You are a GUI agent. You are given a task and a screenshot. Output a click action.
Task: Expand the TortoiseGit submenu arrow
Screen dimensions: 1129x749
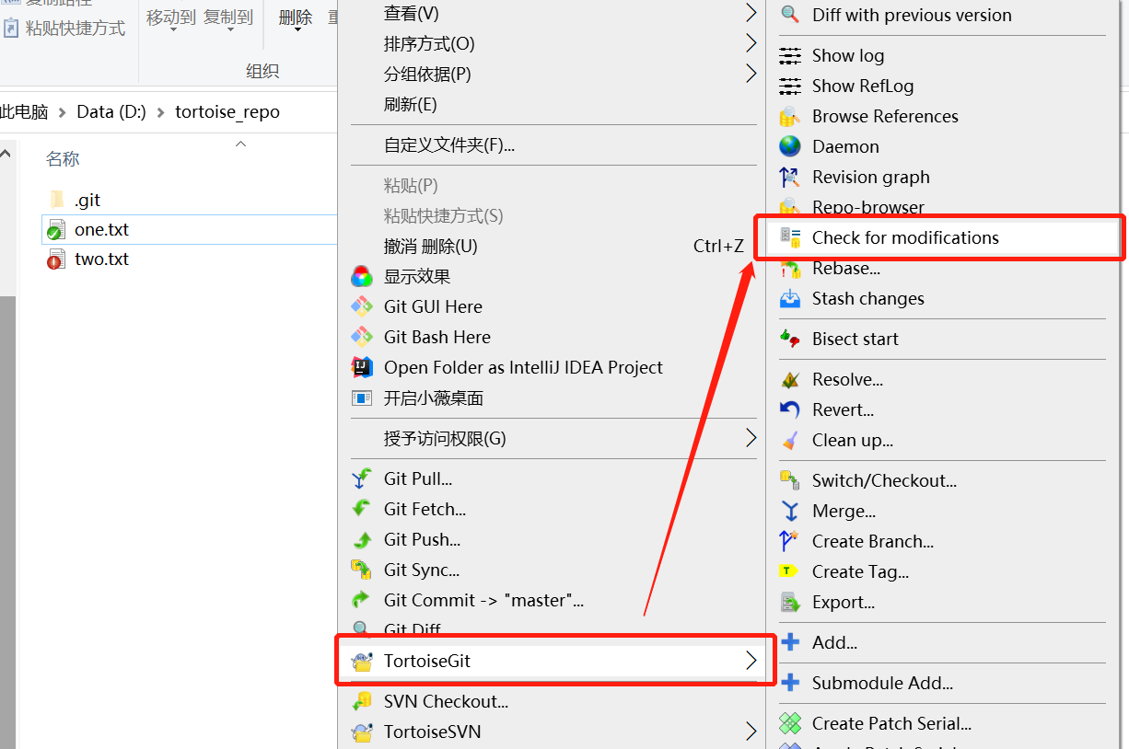click(x=751, y=661)
